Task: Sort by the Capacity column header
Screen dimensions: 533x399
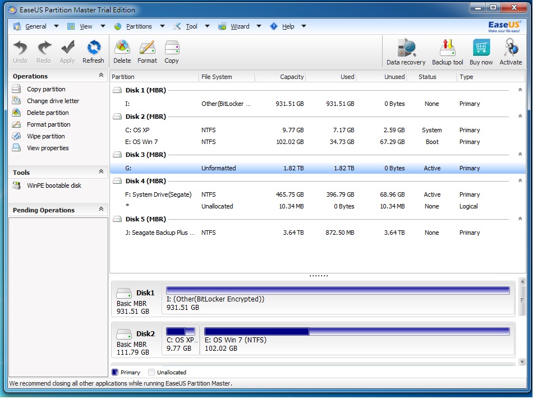Action: tap(281, 77)
